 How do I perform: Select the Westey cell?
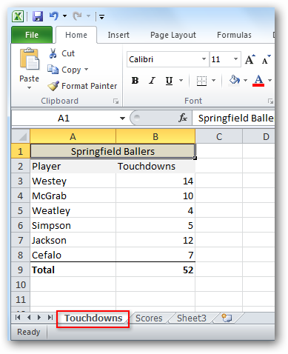tap(73, 181)
